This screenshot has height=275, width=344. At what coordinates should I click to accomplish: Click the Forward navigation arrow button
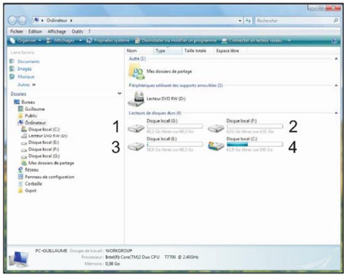(22, 20)
